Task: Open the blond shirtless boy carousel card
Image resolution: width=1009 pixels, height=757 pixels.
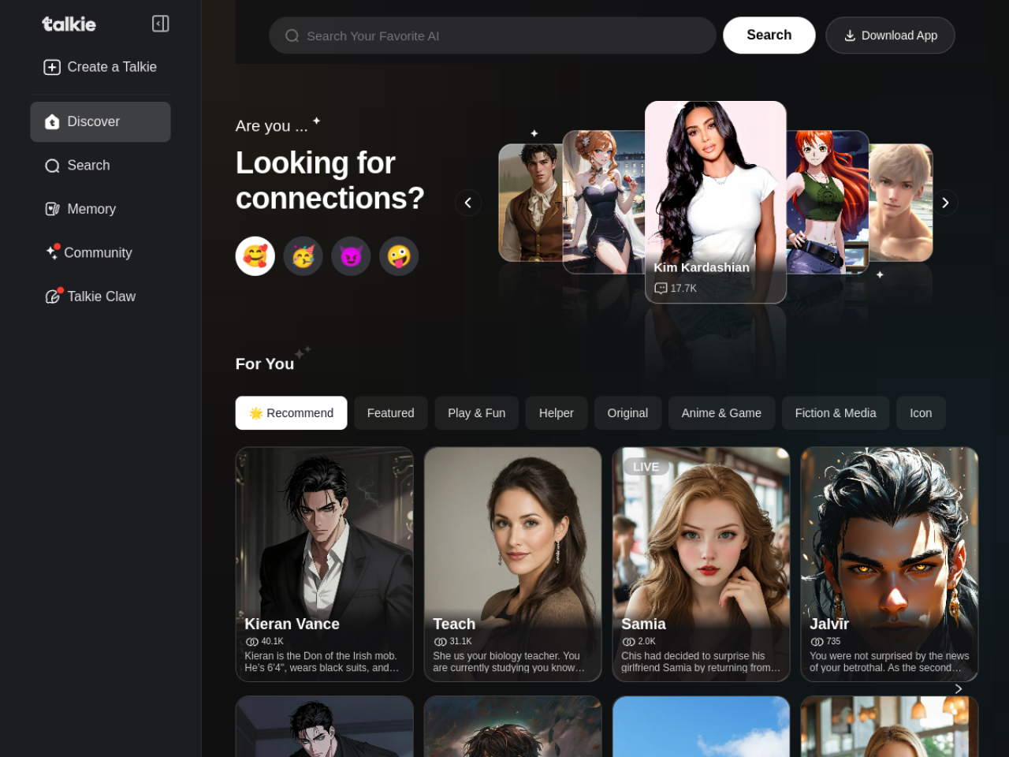Action: click(901, 203)
